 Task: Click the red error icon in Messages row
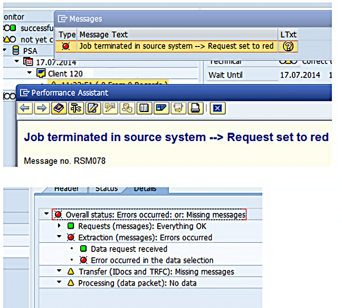[65, 46]
